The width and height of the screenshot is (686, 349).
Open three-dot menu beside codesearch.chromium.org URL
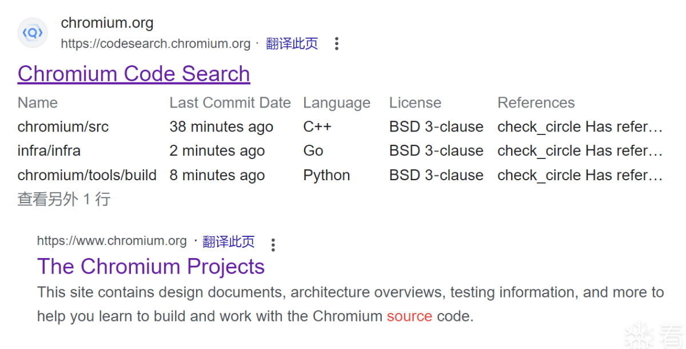337,43
